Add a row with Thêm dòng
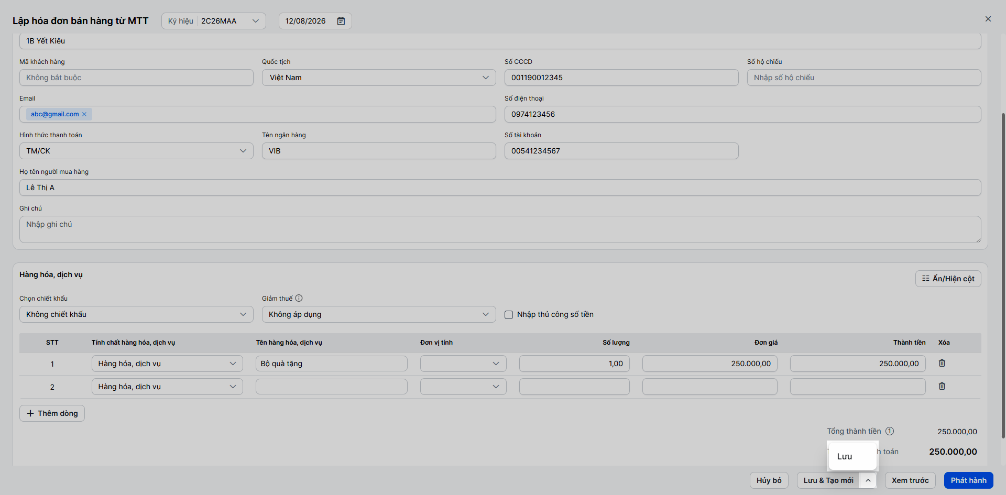The width and height of the screenshot is (1006, 495). coord(52,413)
